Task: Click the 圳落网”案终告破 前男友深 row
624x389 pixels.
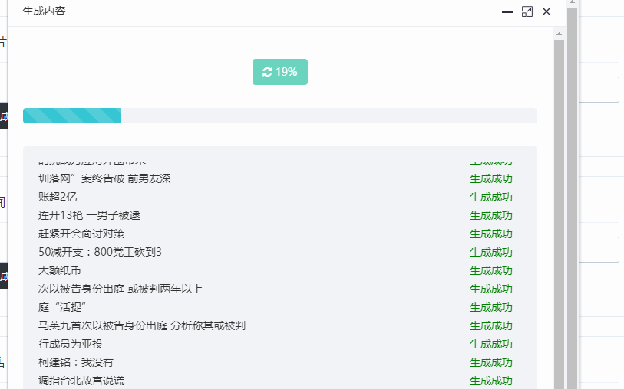Action: (x=104, y=178)
